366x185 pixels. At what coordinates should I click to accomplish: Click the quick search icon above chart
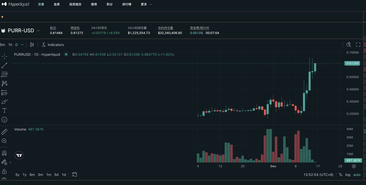pos(349,45)
